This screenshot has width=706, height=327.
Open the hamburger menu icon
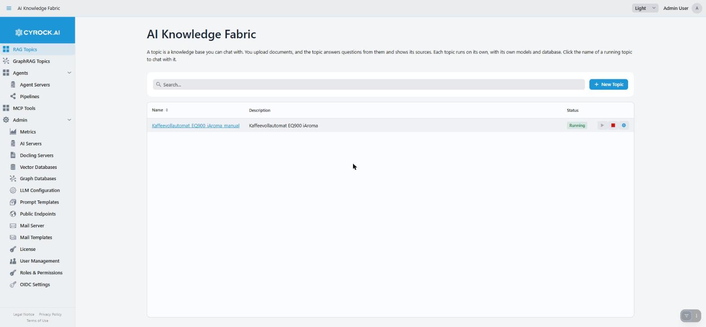point(9,8)
